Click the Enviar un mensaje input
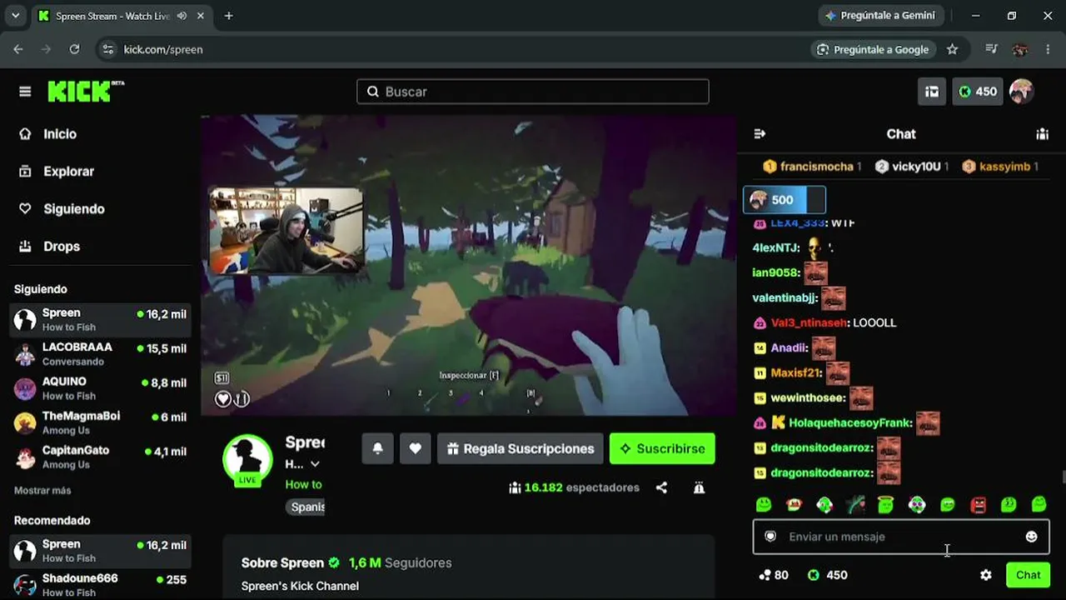The width and height of the screenshot is (1066, 600). point(901,537)
